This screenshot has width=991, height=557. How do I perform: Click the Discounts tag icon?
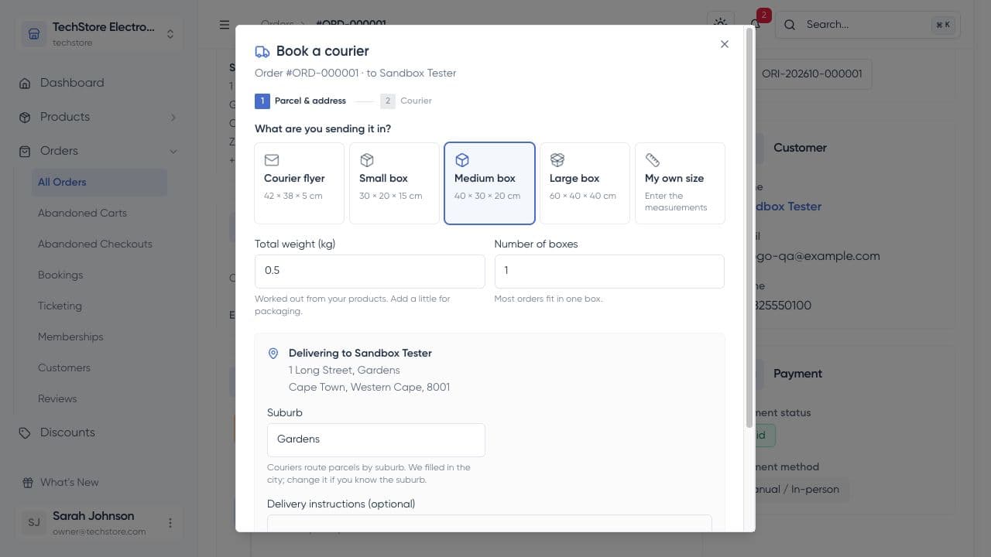pos(25,433)
